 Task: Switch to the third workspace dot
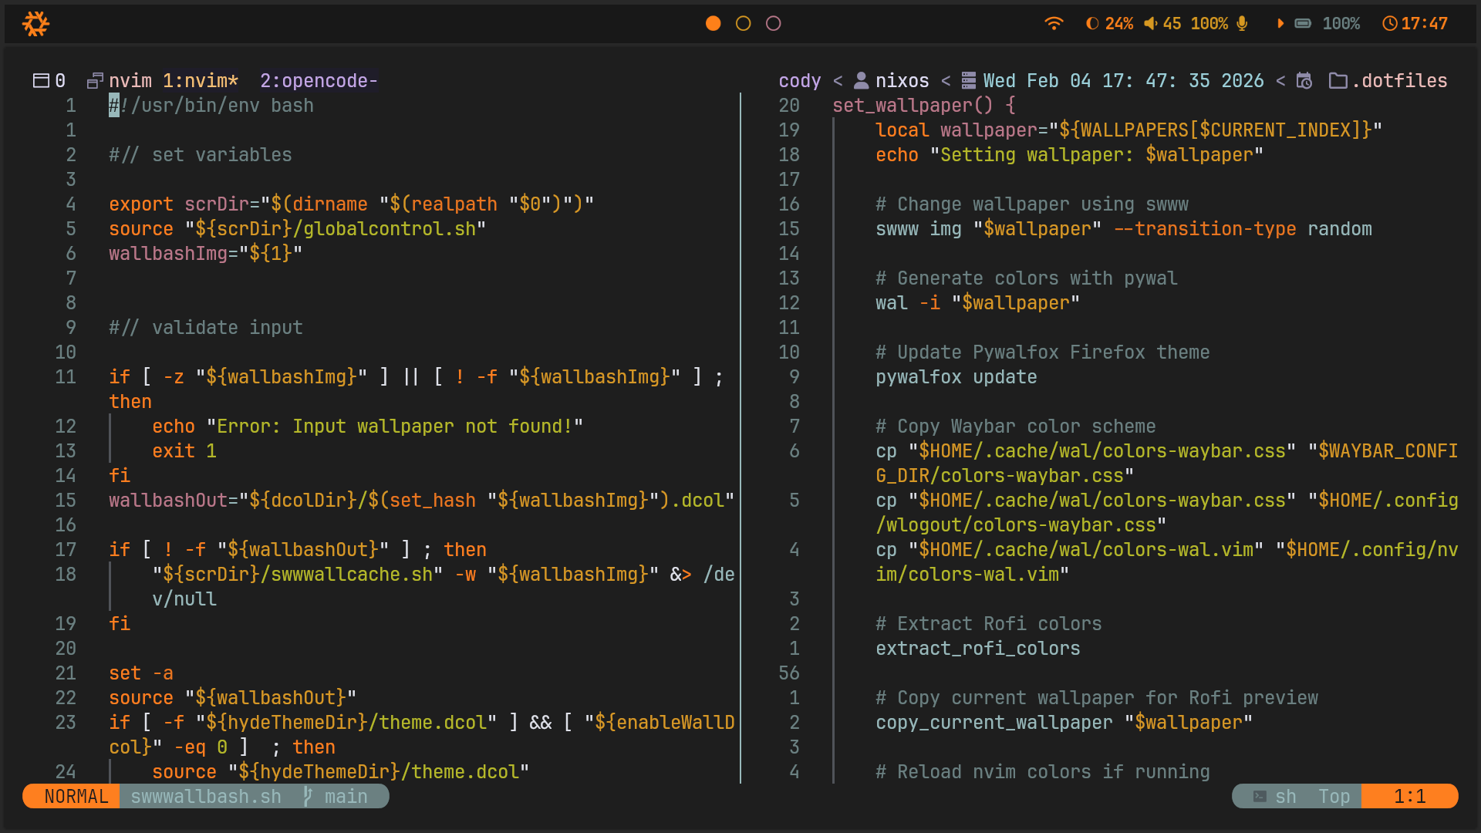click(x=774, y=24)
